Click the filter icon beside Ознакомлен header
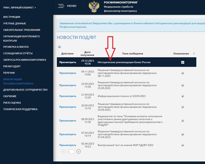 (x=194, y=54)
